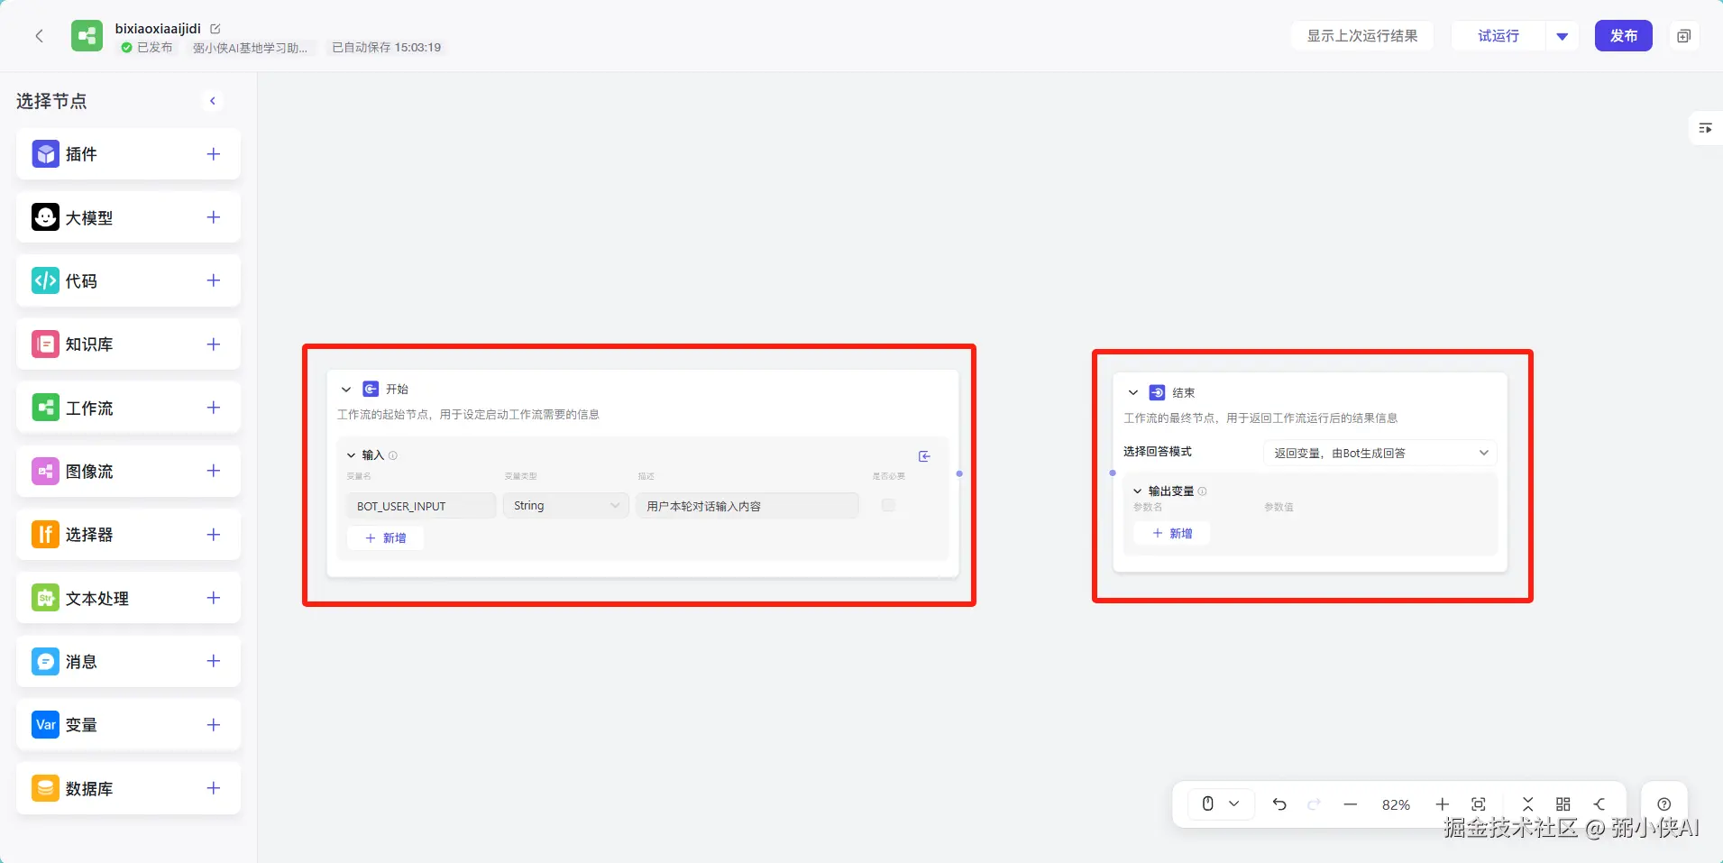Open the 选择回答模式 dropdown

[1379, 453]
